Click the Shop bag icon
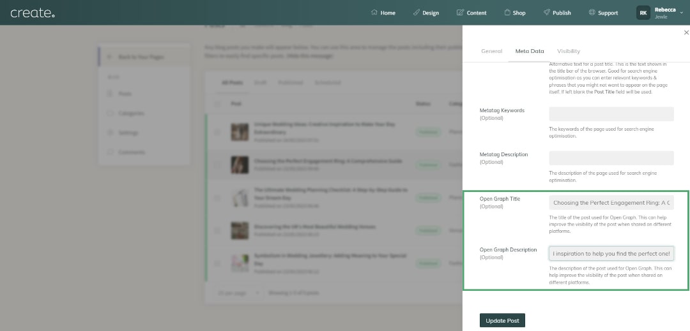This screenshot has height=331, width=690. [x=507, y=13]
